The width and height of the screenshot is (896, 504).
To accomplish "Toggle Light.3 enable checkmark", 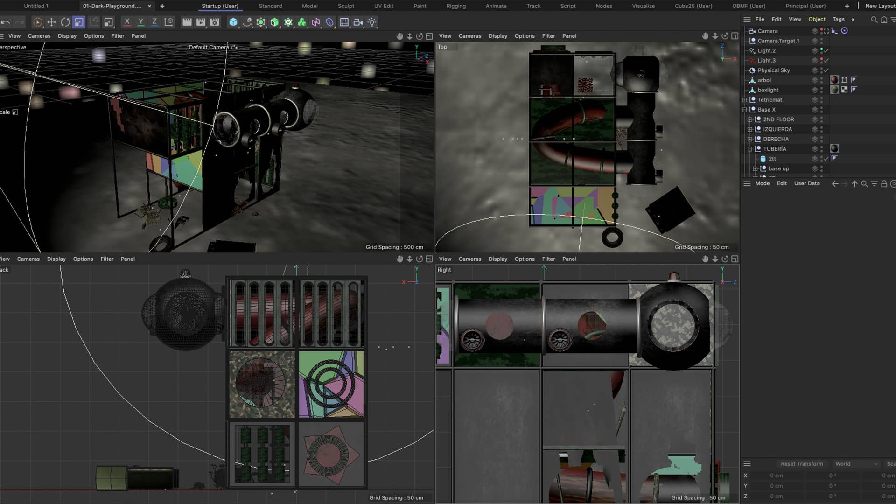I will click(x=826, y=61).
